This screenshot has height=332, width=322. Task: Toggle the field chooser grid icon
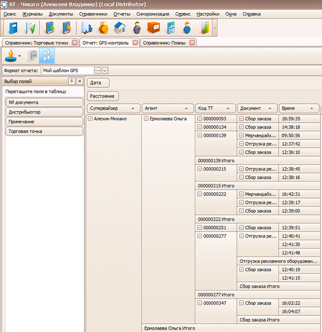coord(47,56)
